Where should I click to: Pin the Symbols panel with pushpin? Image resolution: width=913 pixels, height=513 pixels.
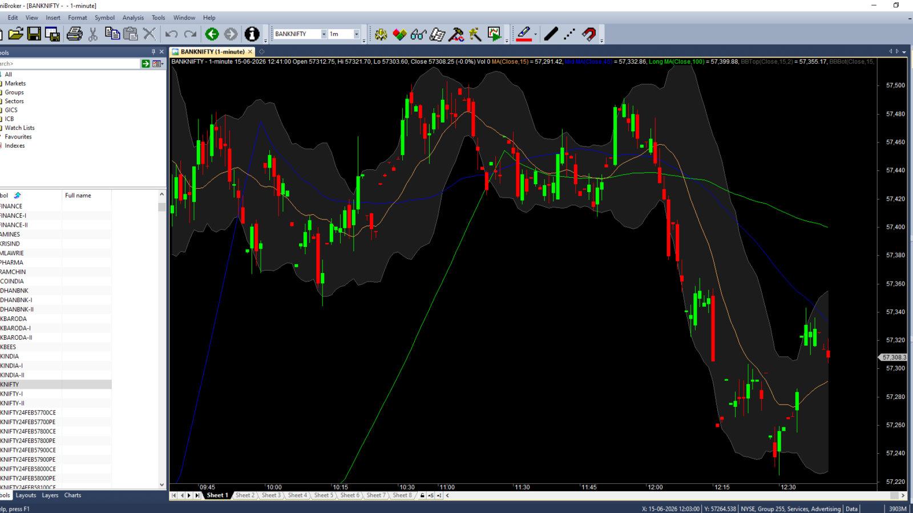(x=153, y=52)
